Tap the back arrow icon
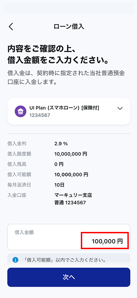Screen dimensions: 137x298 pos(11,26)
